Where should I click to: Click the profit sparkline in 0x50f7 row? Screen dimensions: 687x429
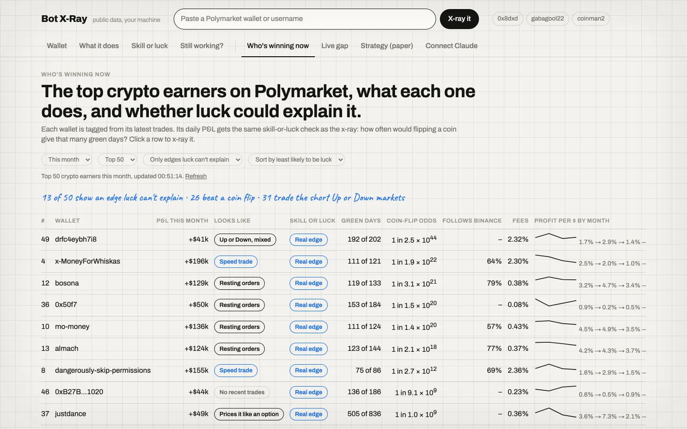point(556,302)
